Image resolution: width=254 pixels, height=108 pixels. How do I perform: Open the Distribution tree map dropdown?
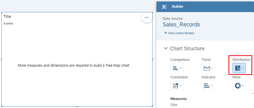pos(239,68)
